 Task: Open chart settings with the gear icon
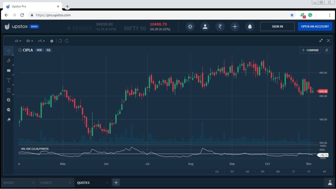[52, 41]
